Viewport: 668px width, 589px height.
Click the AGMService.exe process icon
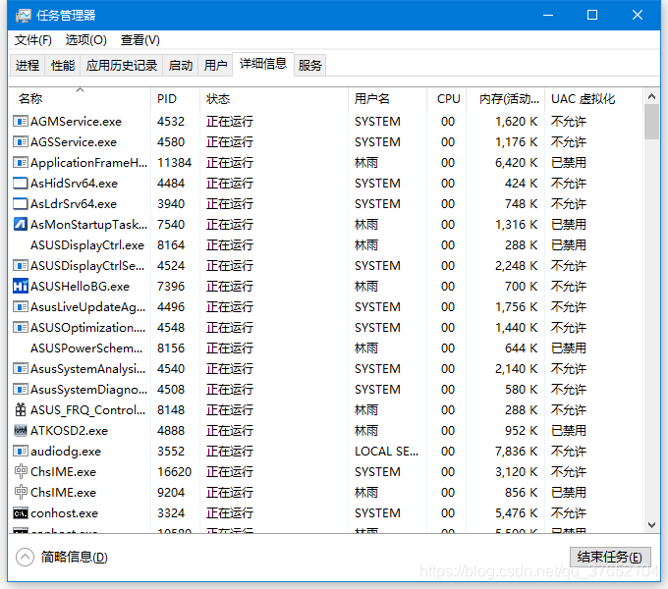(x=21, y=122)
